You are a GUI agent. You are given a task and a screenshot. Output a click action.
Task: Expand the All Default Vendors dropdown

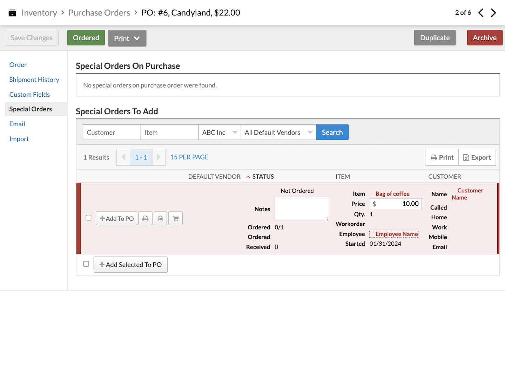click(278, 132)
